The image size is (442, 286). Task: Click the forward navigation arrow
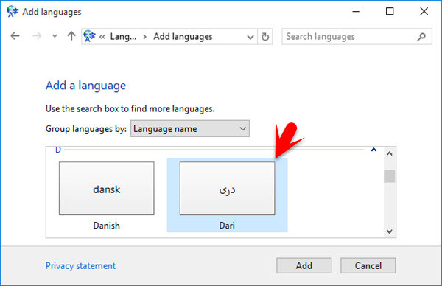[x=37, y=36]
